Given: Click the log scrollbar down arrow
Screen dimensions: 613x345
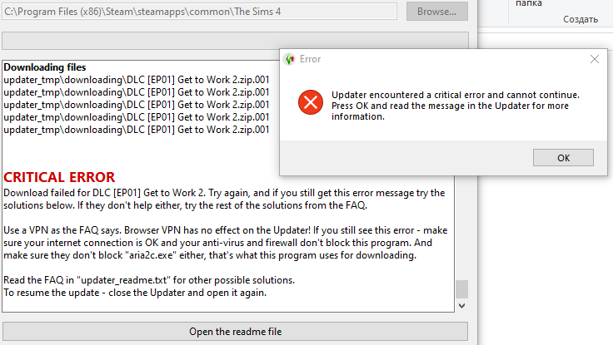Looking at the screenshot, I should tap(461, 306).
